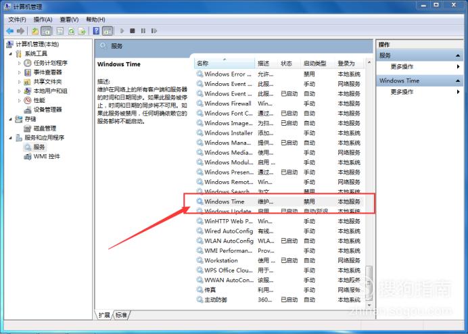Switch to the 标准 tab
Image resolution: width=468 pixels, height=334 pixels.
pyautogui.click(x=121, y=315)
